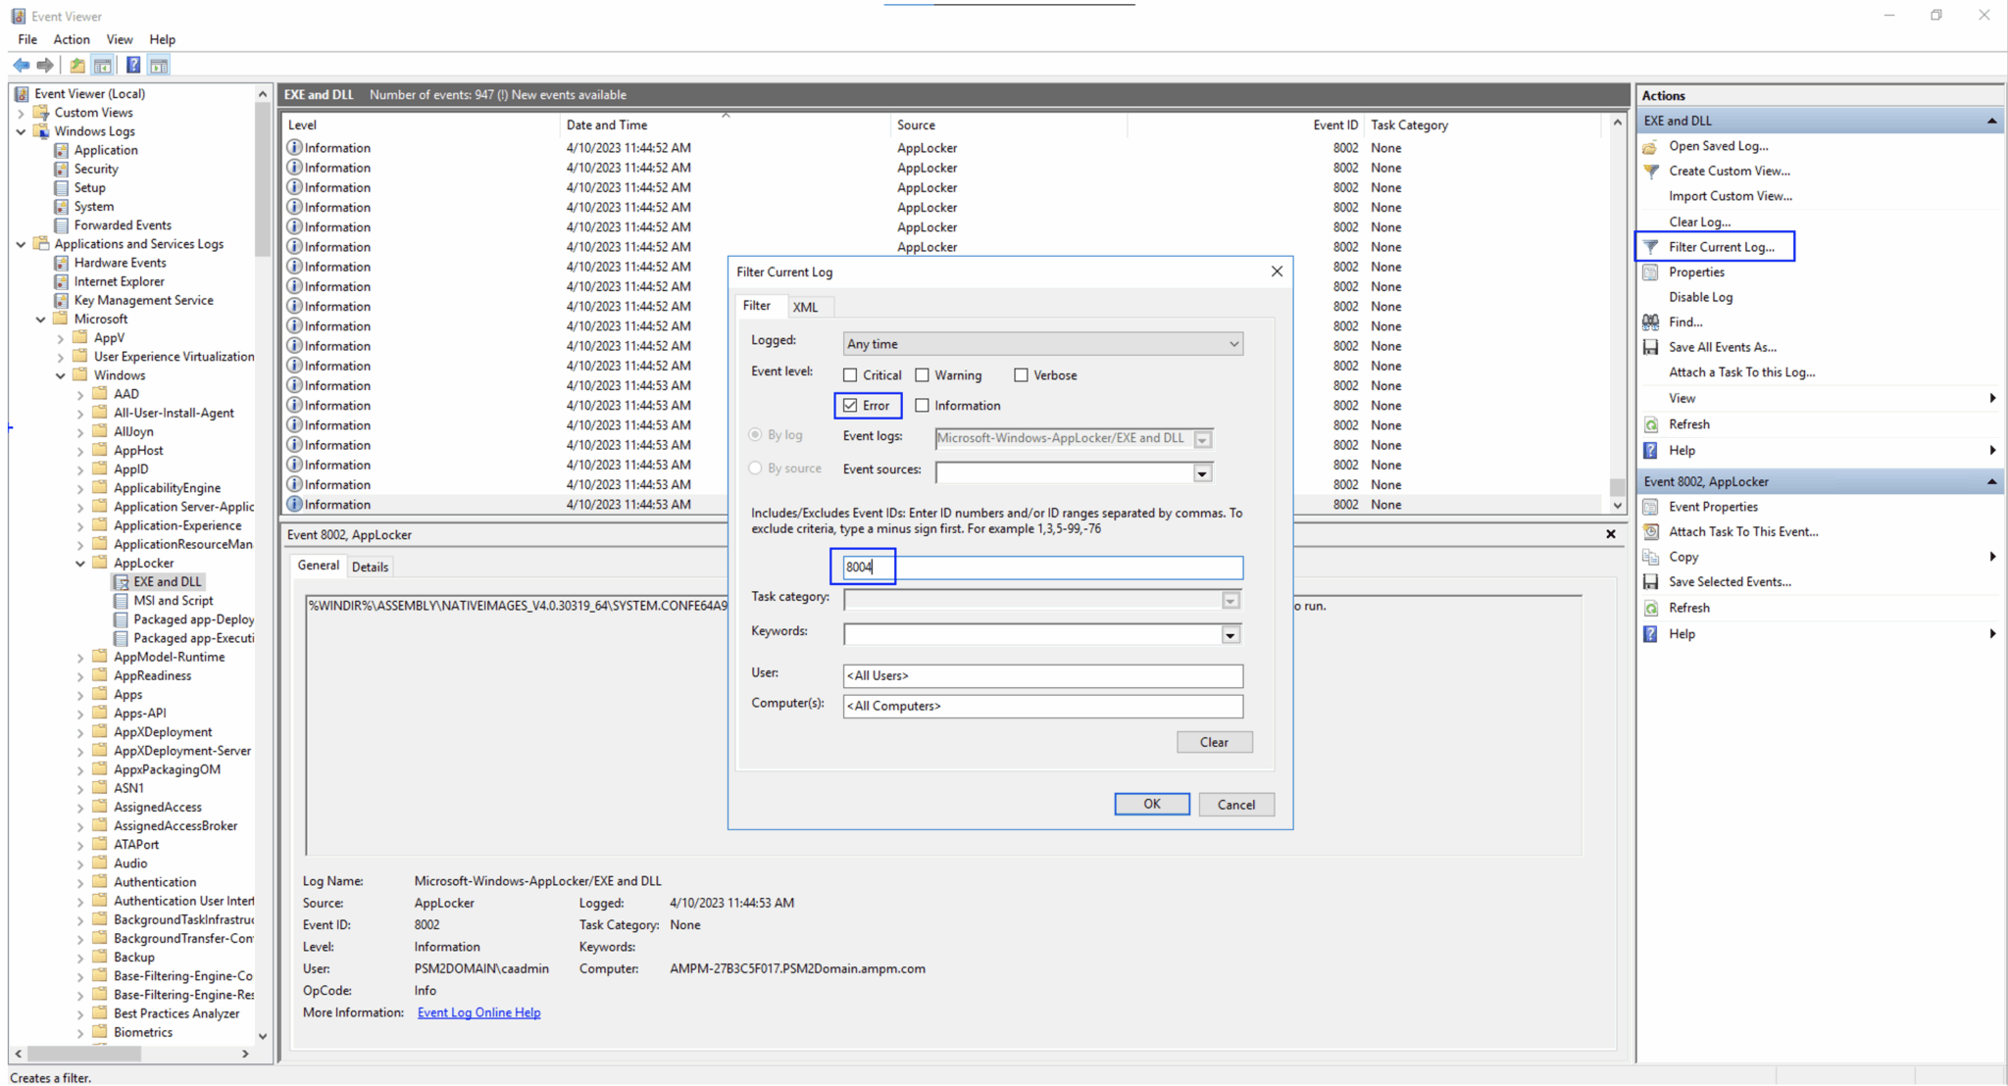This screenshot has height=1086, width=2008.
Task: Open the Action menu
Action: click(x=71, y=39)
